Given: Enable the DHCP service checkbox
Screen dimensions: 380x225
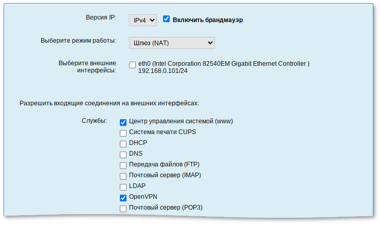Looking at the screenshot, I should (x=123, y=143).
